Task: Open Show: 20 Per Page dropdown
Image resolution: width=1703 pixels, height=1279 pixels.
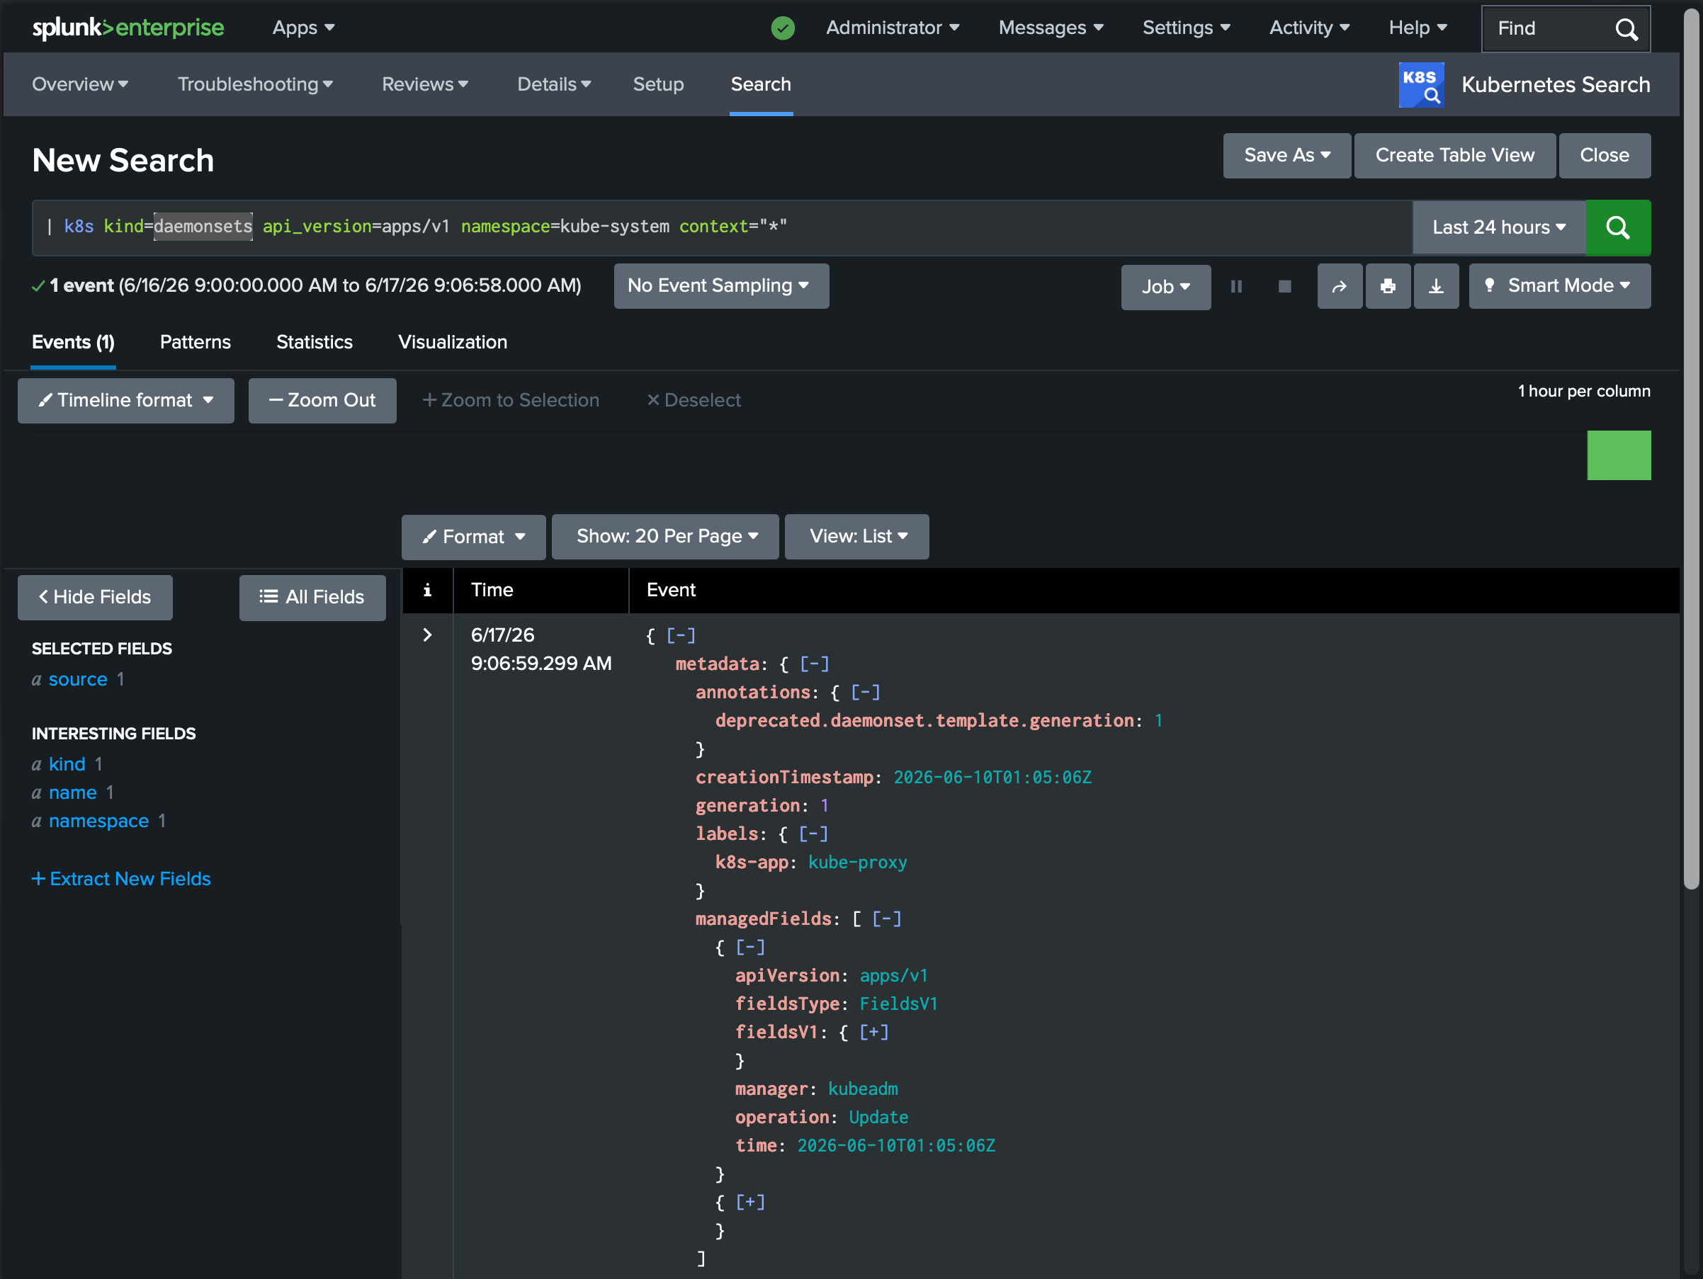Action: coord(665,536)
